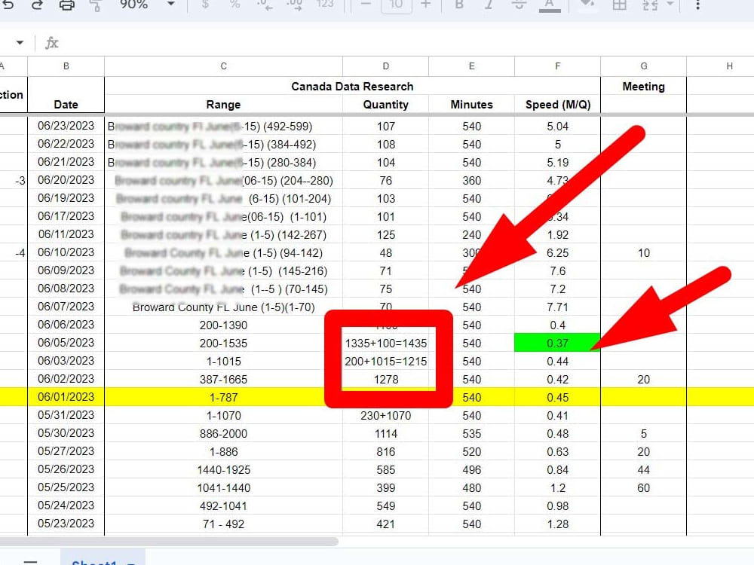This screenshot has height=565, width=754.
Task: Click the 'Canada Data Research' merged header
Action: pos(352,87)
